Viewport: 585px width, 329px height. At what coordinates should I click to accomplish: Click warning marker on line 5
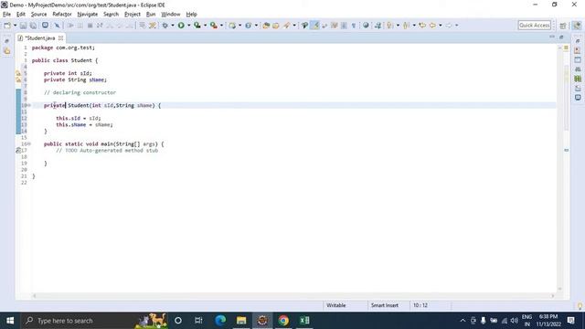click(x=18, y=73)
